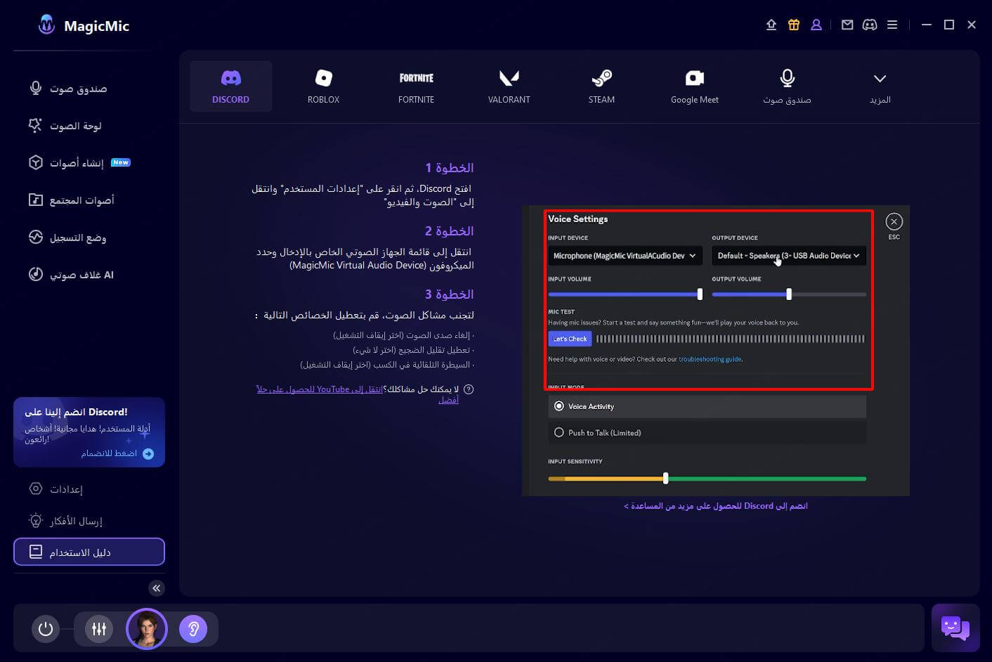
Task: Open the INPUT DEVICE dropdown
Action: click(x=625, y=256)
